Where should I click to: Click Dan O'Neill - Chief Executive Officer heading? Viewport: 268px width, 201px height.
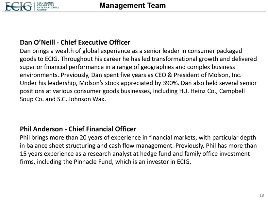(75, 42)
